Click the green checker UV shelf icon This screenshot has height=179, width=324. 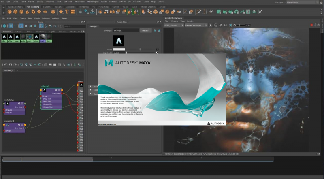(248, 12)
